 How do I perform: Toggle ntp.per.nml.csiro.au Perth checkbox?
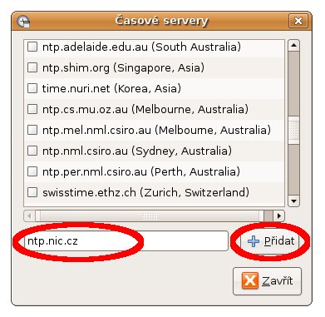coord(32,171)
